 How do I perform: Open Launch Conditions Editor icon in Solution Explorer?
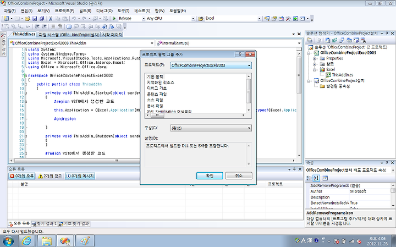pos(363,40)
